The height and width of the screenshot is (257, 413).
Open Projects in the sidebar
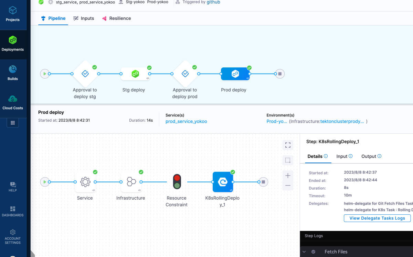pos(13,14)
